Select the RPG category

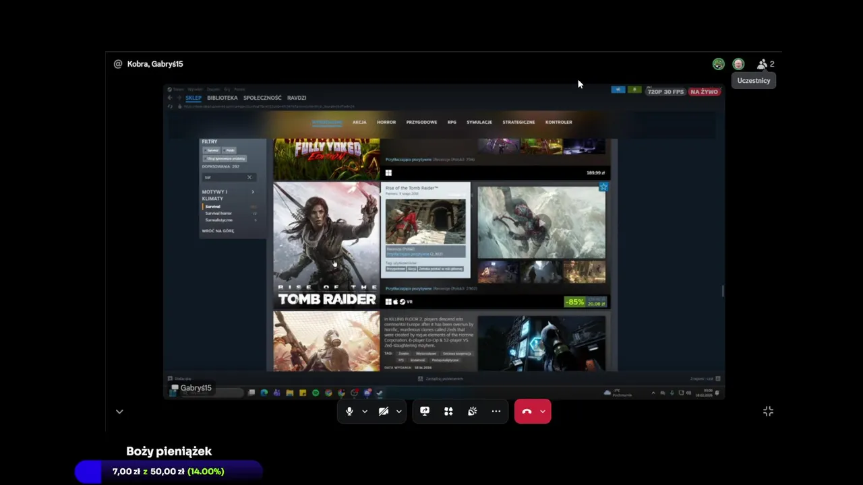(452, 122)
